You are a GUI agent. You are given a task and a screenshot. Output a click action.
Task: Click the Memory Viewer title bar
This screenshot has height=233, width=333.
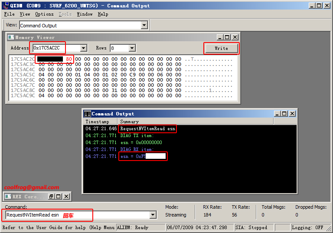123,37
